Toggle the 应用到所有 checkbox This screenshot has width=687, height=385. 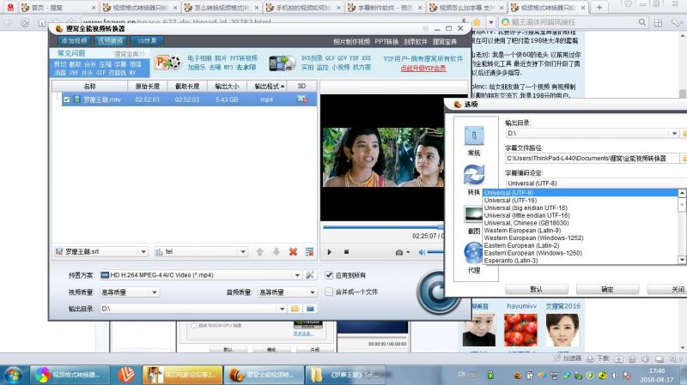329,275
